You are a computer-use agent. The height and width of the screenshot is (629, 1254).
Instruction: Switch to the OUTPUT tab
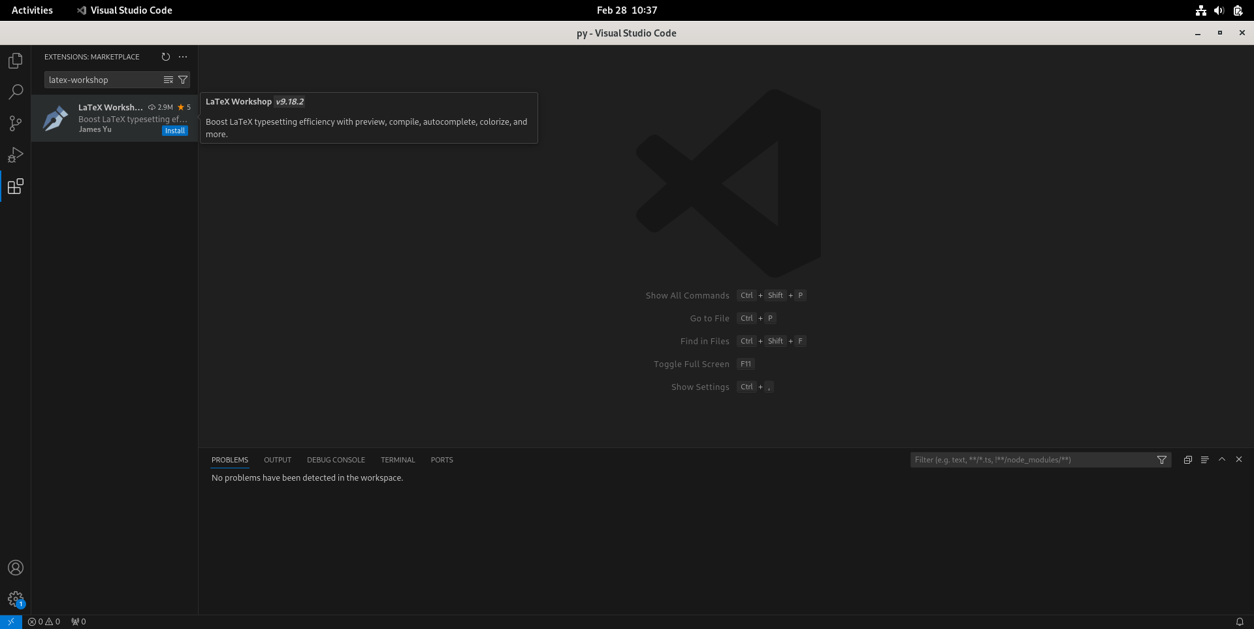(x=278, y=460)
